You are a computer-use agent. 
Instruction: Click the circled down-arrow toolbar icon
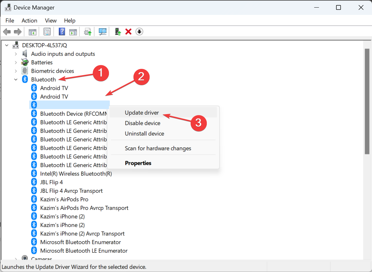tap(139, 32)
